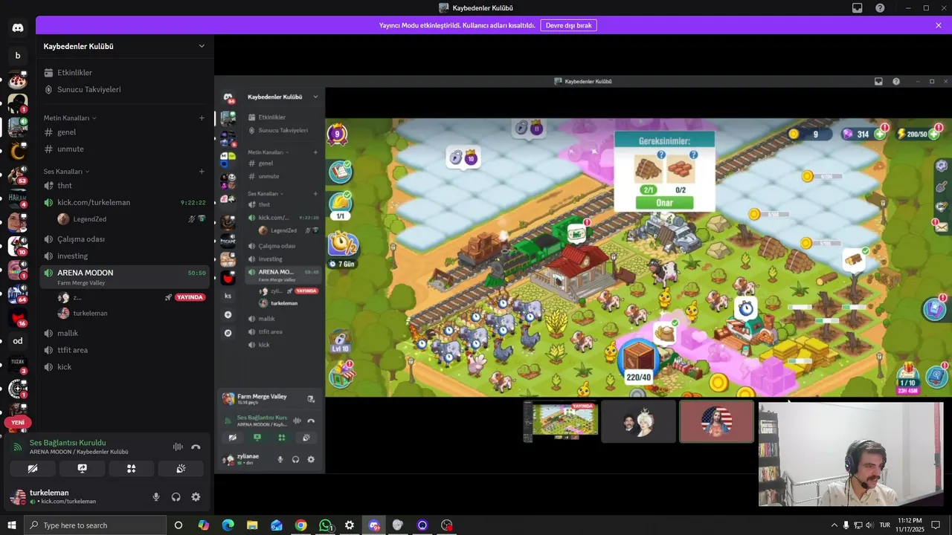The width and height of the screenshot is (952, 535).
Task: Open File Explorer from taskbar
Action: 252,525
